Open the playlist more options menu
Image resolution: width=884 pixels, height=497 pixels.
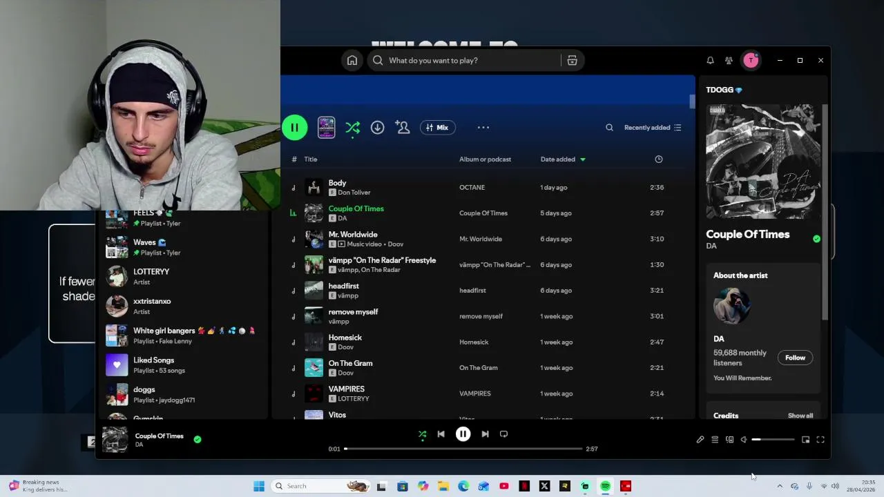(483, 128)
